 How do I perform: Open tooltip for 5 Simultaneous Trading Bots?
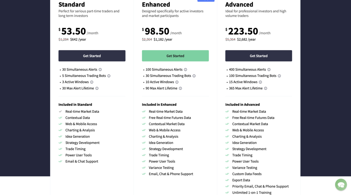109,76
